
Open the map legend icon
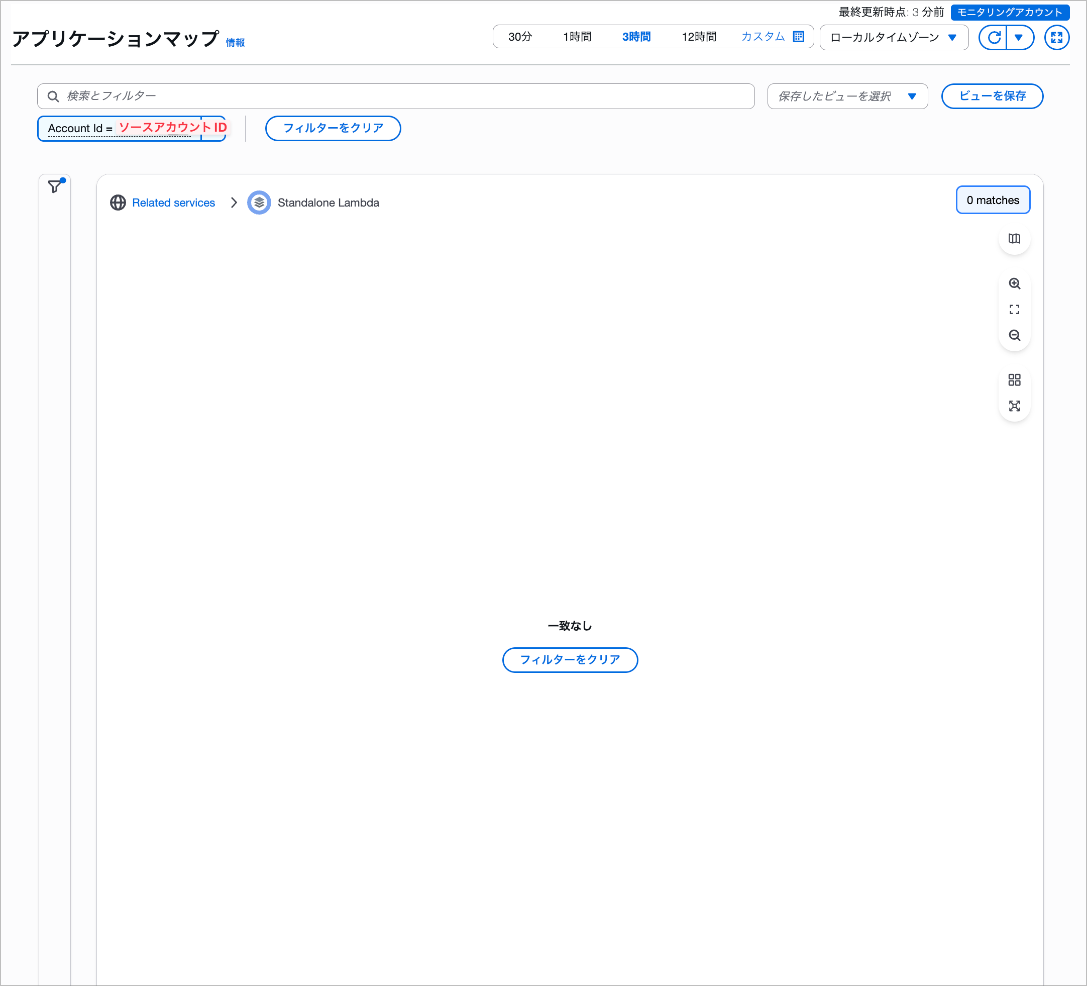click(x=1014, y=239)
